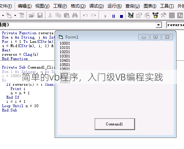The width and height of the screenshot is (184, 149).
Task: Click the Cut scissors icon
Action: (50, 15)
